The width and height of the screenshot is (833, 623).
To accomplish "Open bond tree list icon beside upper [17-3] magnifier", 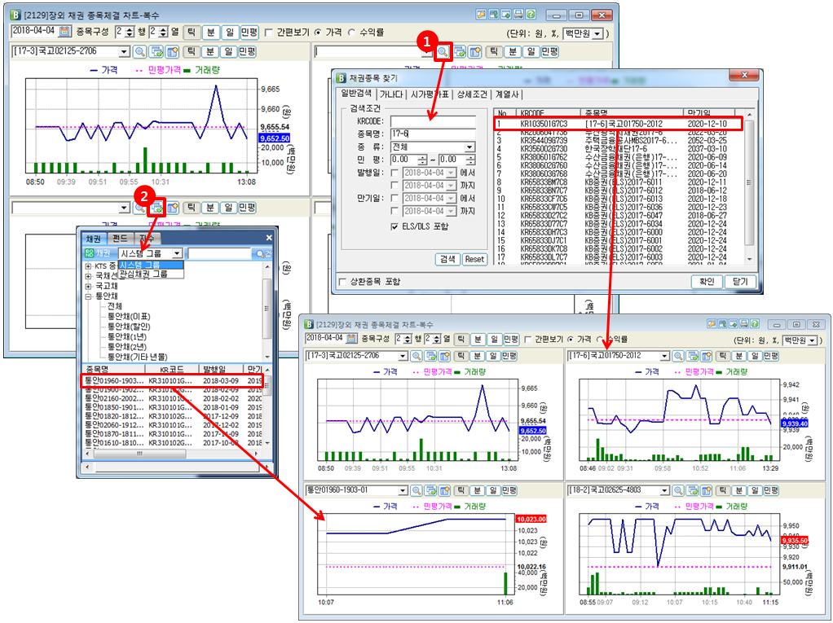I will pos(156,51).
